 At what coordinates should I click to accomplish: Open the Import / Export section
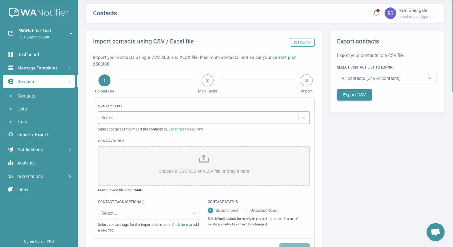pos(33,134)
